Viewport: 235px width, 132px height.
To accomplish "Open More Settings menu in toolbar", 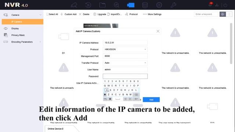I will [152, 14].
